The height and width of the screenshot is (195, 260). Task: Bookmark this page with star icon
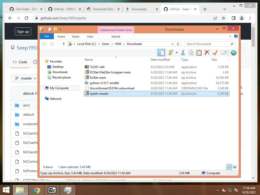[223, 18]
